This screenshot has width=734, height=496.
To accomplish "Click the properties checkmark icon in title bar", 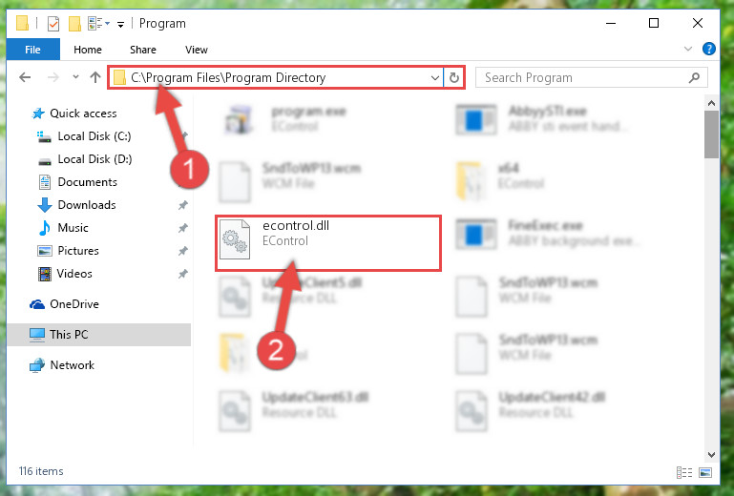I will click(x=53, y=24).
